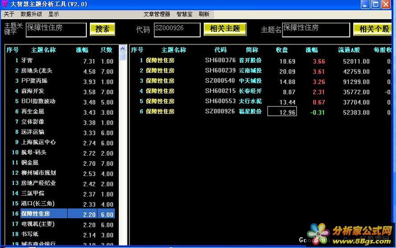Click the left 主题名称 column header
Viewport: 396px width, 248px height.
(x=44, y=50)
